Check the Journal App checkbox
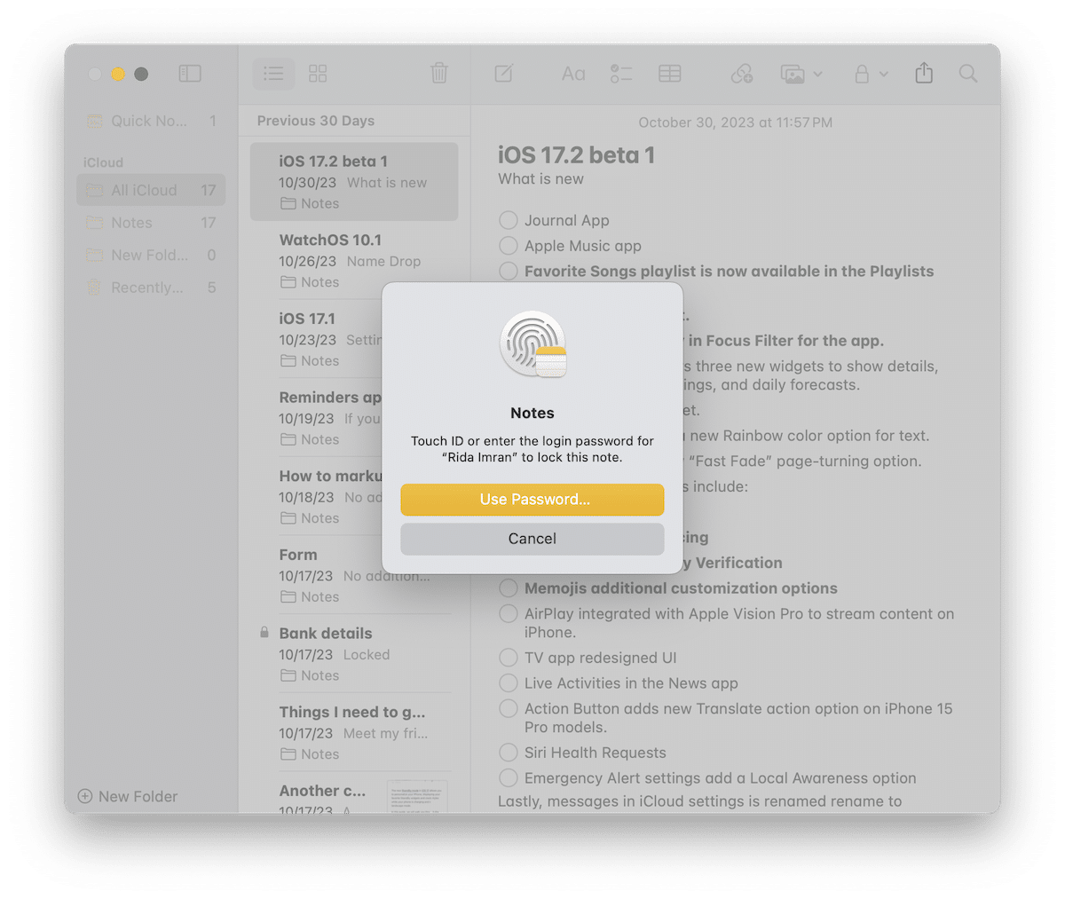Viewport: 1065px width, 899px height. pyautogui.click(x=509, y=220)
